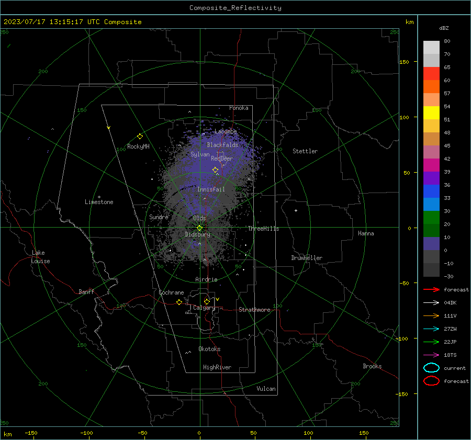
Task: Click the Composite_Reflectivity title
Action: [x=235, y=8]
